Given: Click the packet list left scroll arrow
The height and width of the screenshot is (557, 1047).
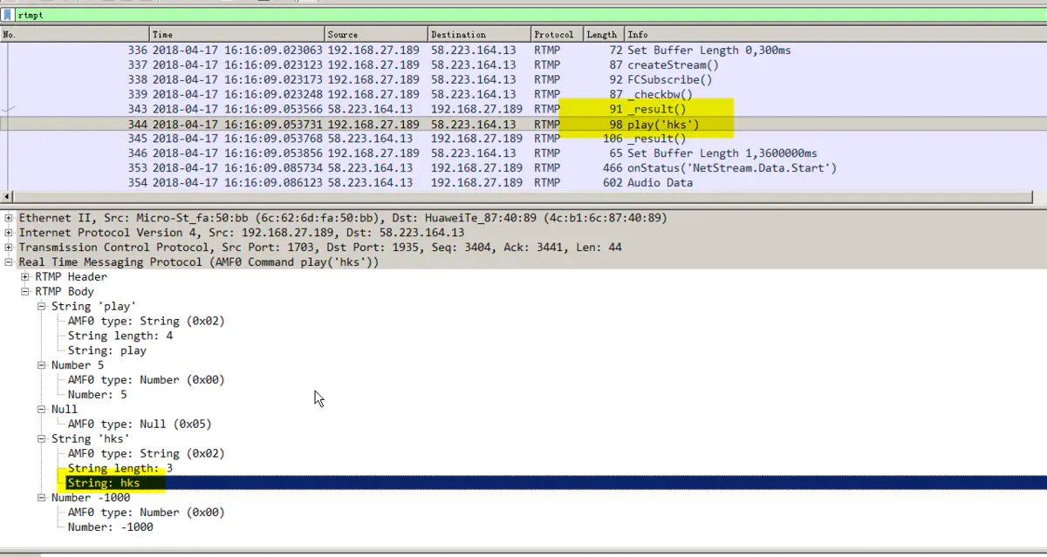Looking at the screenshot, I should coord(8,198).
